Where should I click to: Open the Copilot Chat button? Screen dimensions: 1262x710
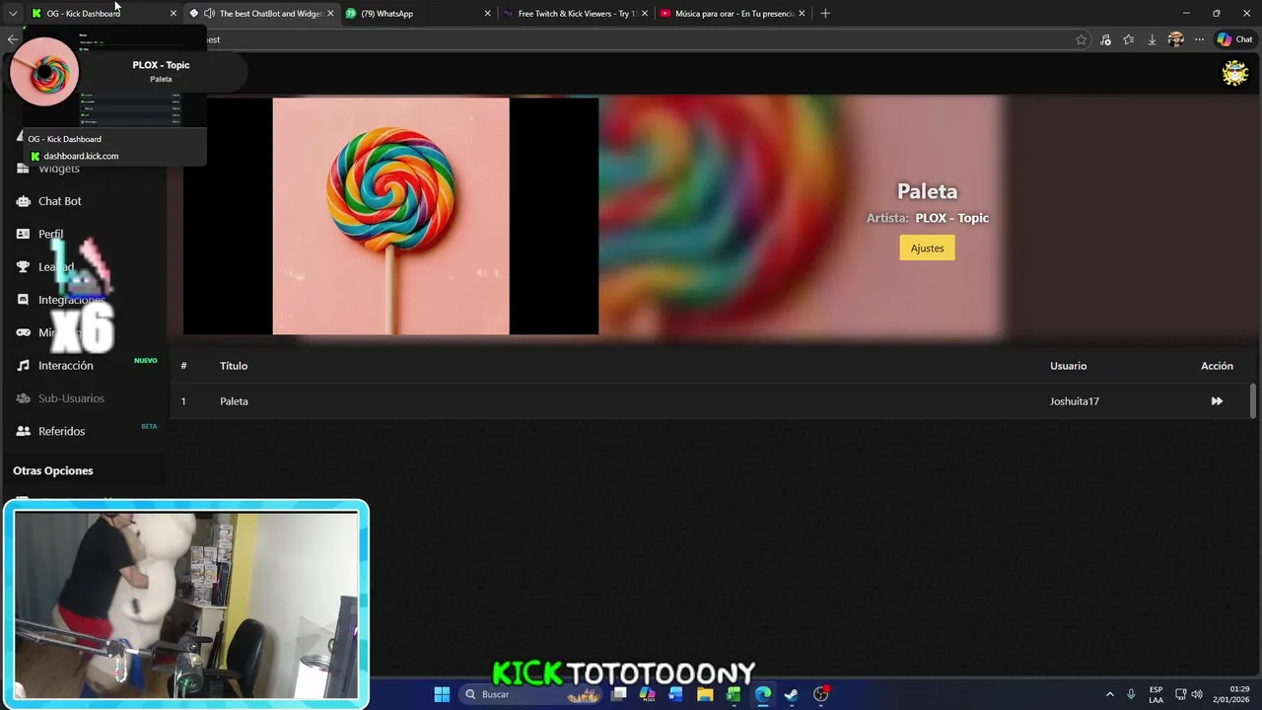click(1234, 39)
